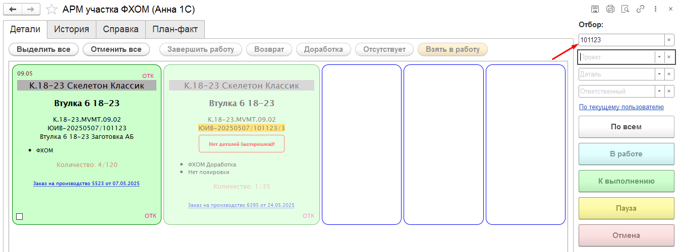The width and height of the screenshot is (679, 252).
Task: Tick the checkbox on first Втулка card
Action: pyautogui.click(x=20, y=217)
